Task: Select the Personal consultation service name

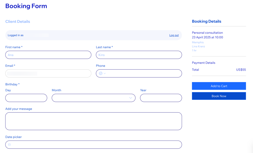Action: [207, 33]
